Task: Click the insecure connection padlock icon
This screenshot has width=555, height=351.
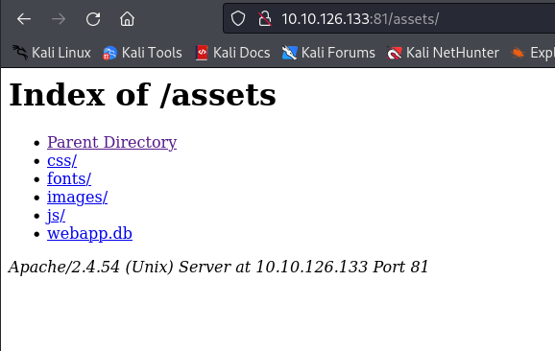Action: 265,19
